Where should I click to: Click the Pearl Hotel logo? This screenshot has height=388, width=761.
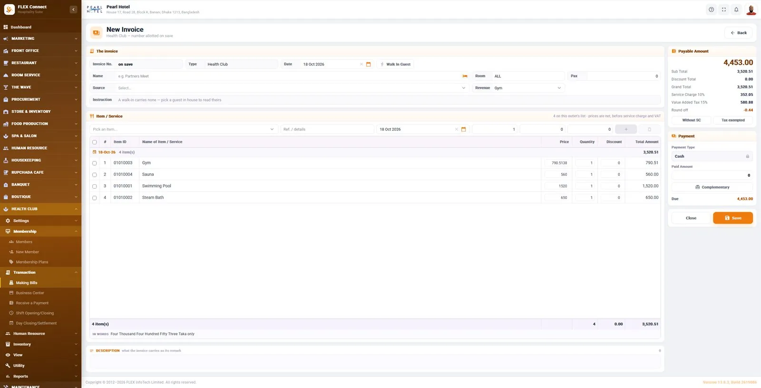[x=95, y=9]
